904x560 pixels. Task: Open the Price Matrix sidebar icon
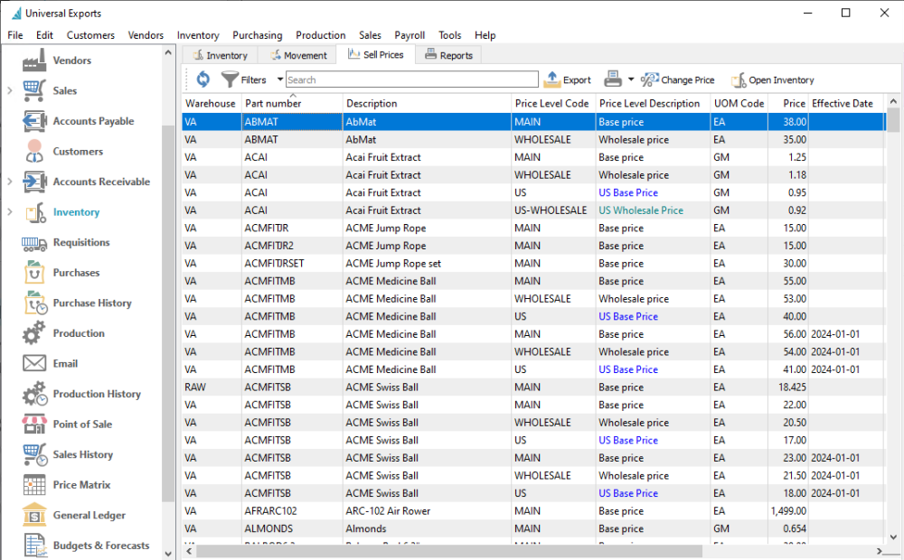[x=34, y=485]
